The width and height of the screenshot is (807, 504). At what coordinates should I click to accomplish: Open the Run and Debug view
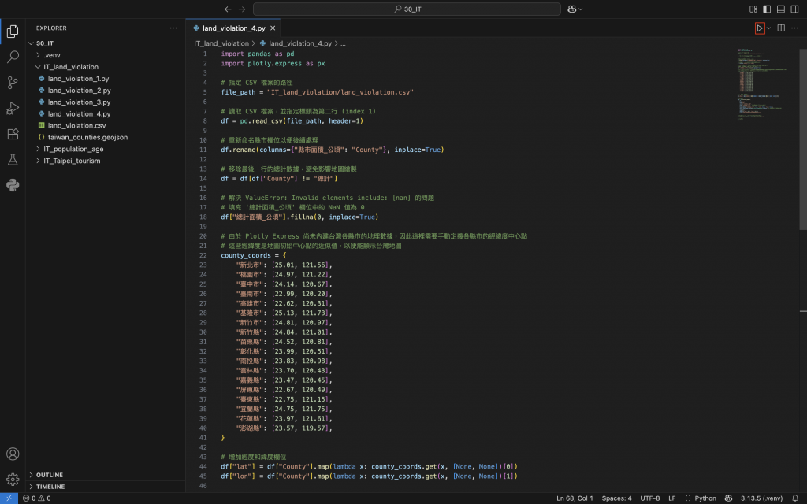point(13,108)
